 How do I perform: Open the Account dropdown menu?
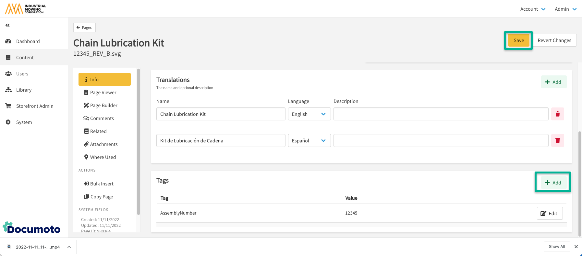pos(533,9)
